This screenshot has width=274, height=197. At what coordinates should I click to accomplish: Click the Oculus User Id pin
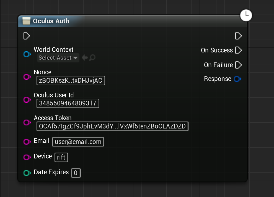(x=27, y=100)
